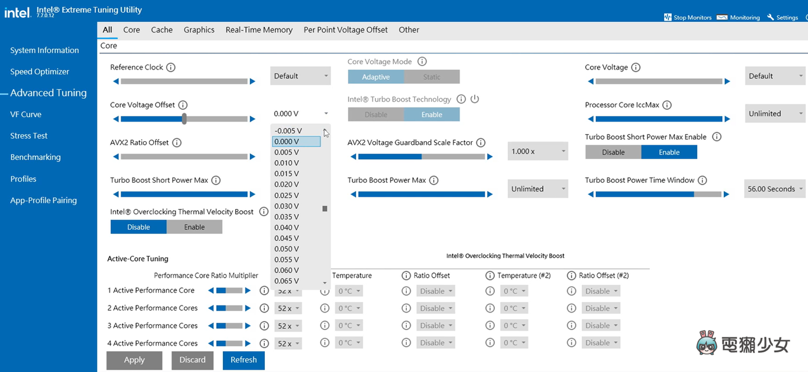
Task: Collapse the Core Voltage Offset 0.000 V dropdown
Action: click(300, 114)
